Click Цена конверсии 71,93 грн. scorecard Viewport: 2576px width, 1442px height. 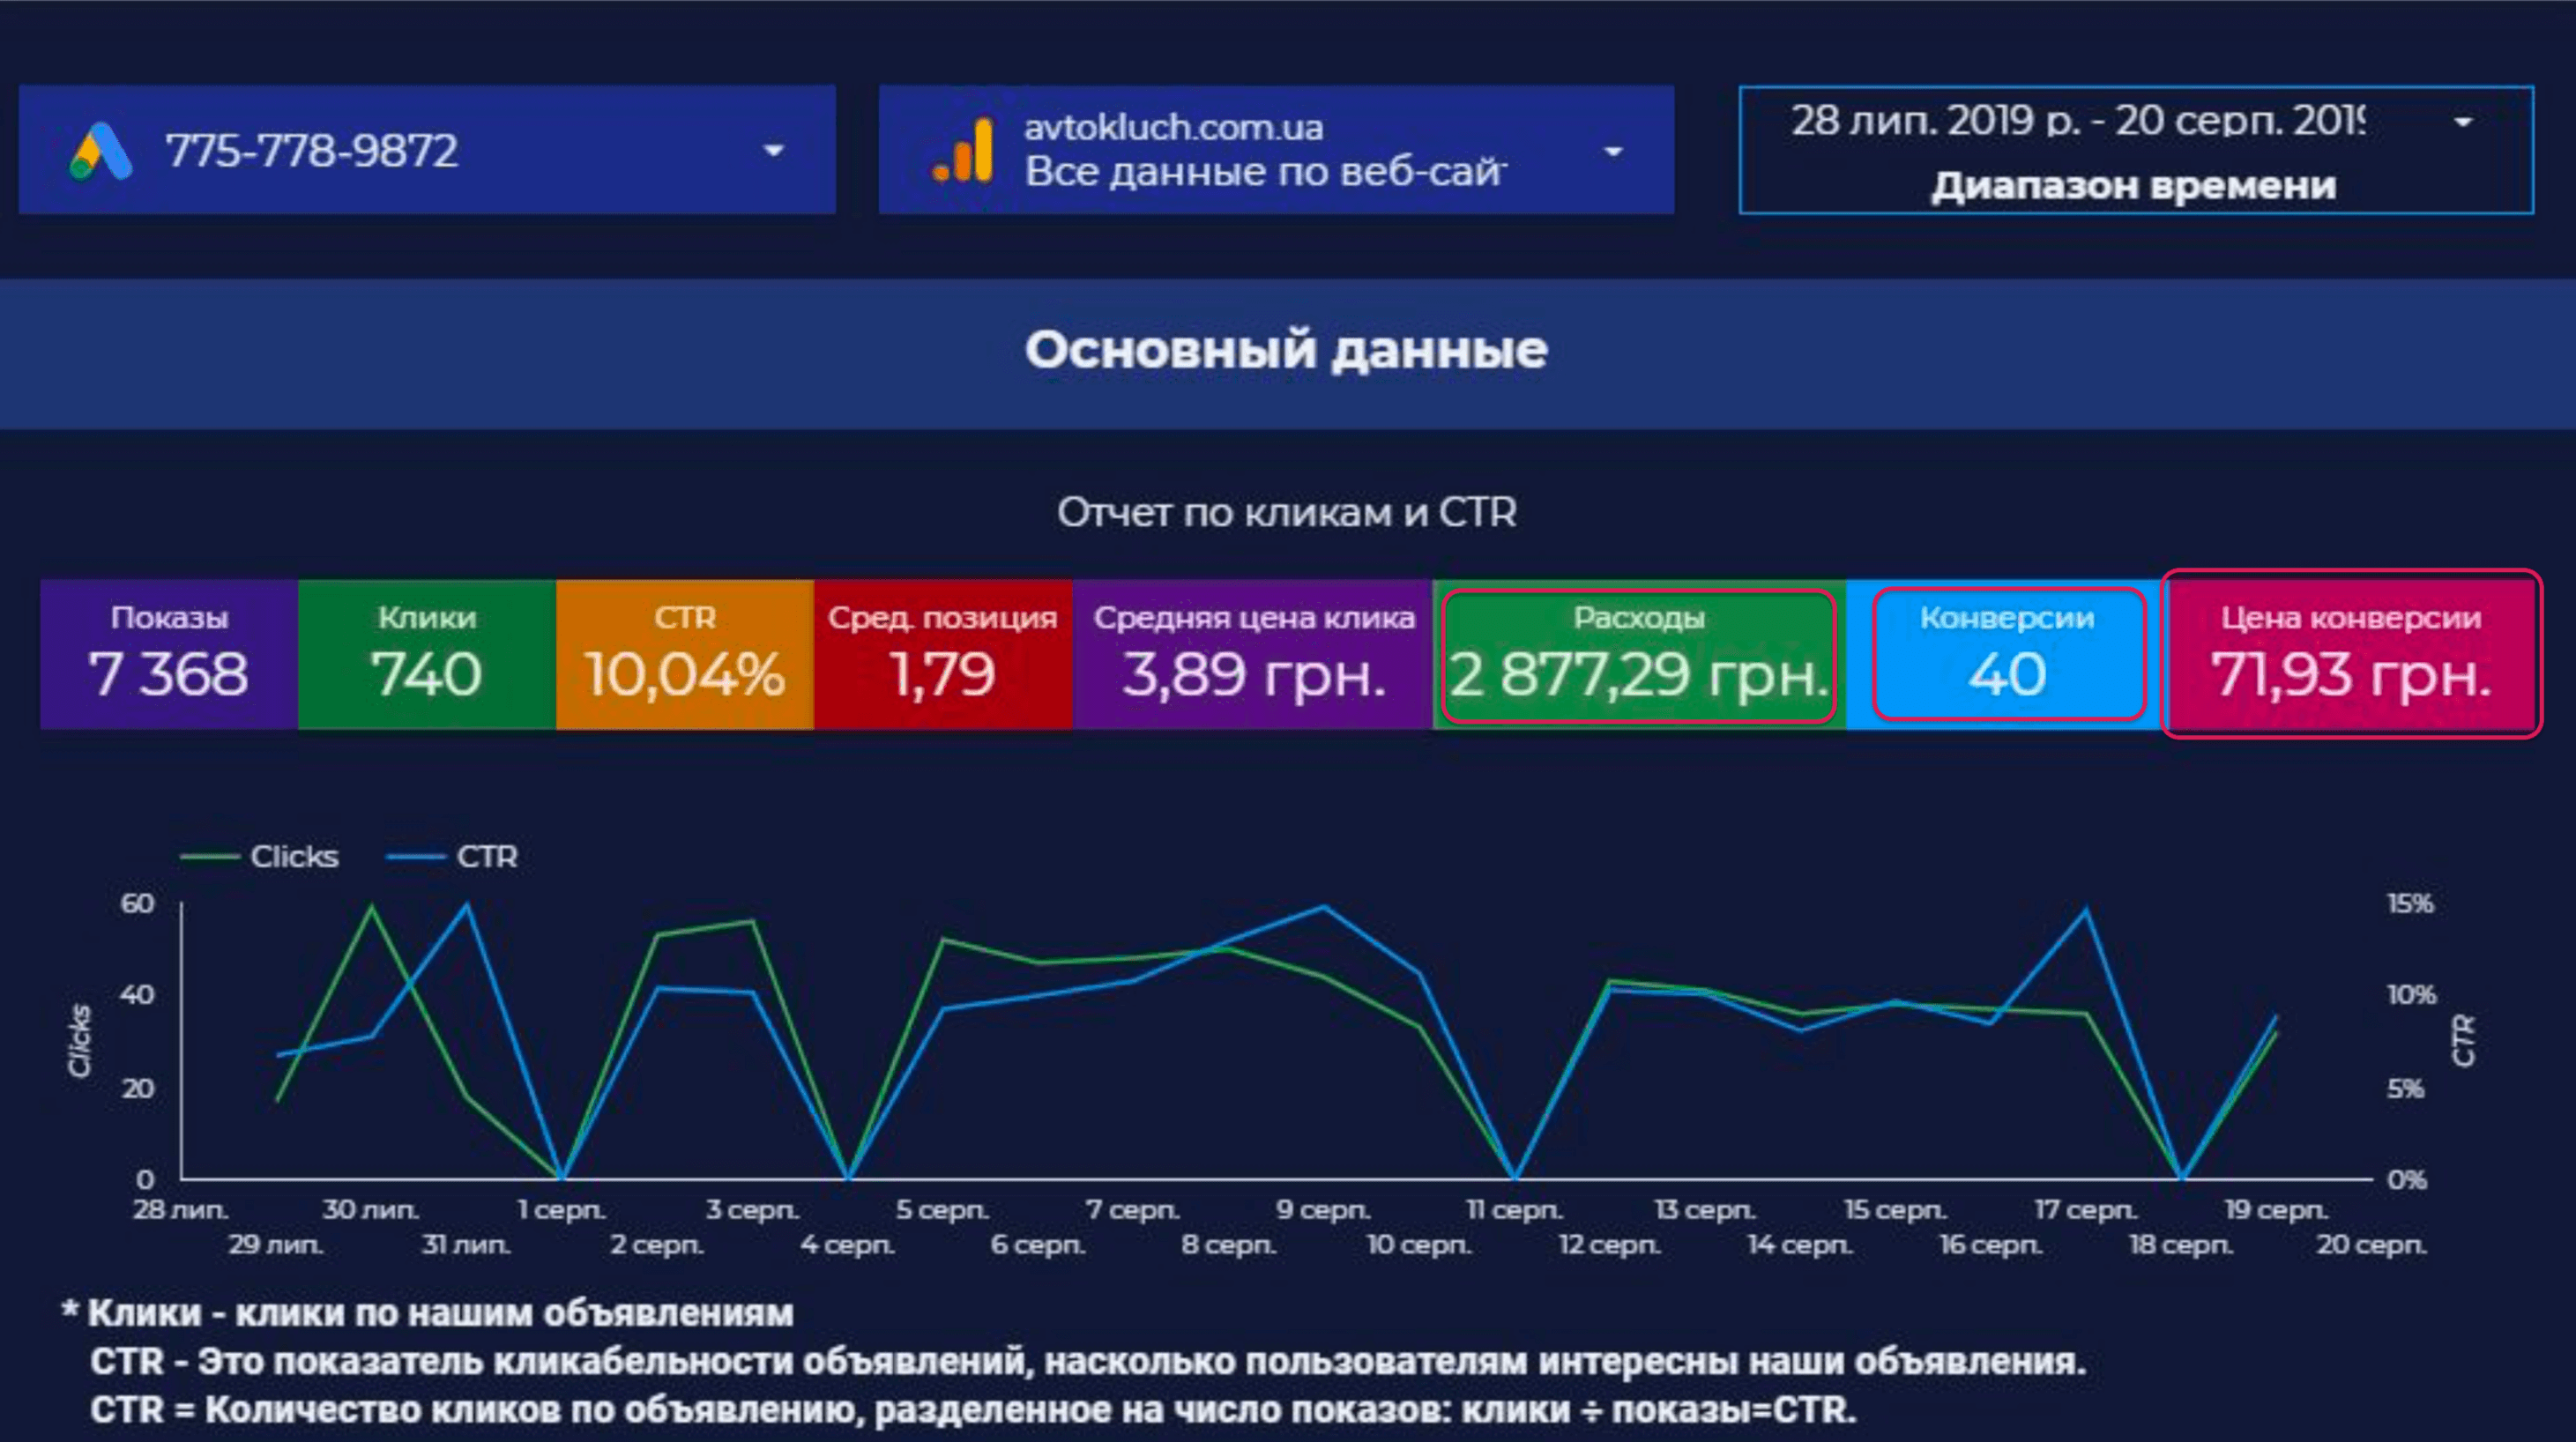pyautogui.click(x=2350, y=654)
